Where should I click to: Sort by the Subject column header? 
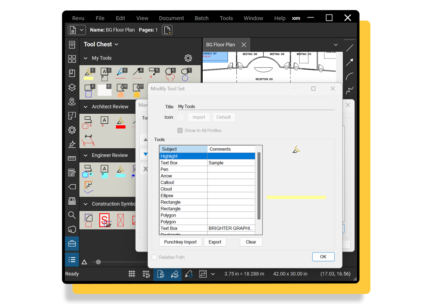coord(183,149)
